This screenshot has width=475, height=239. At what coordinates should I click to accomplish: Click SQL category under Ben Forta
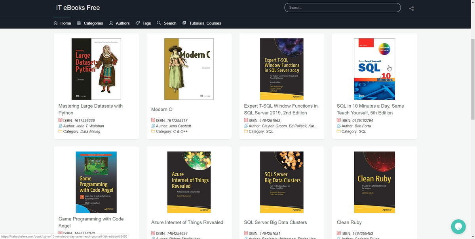[362, 131]
